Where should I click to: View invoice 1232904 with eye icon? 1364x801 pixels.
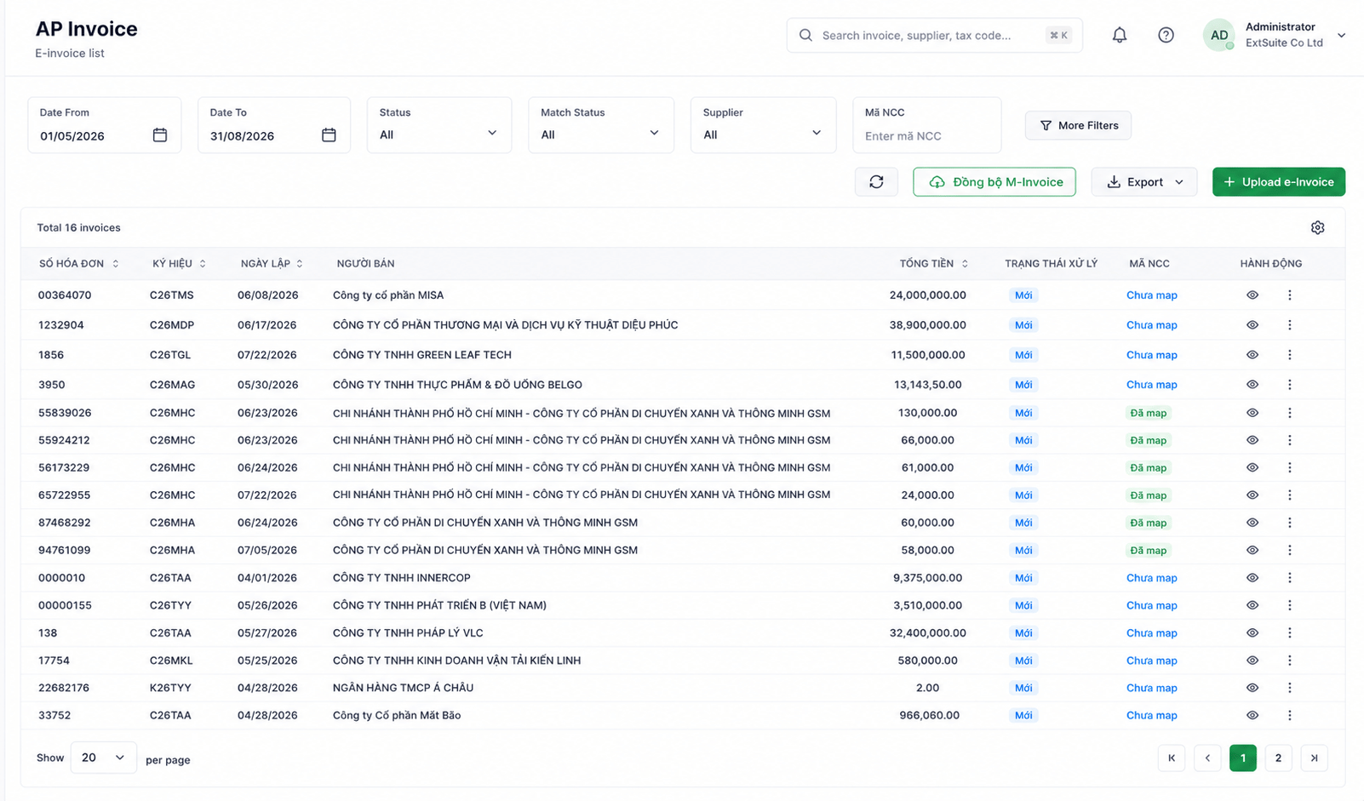tap(1252, 325)
